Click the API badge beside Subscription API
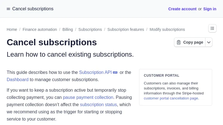Image resolution: width=223 pixels, height=125 pixels. (x=115, y=72)
